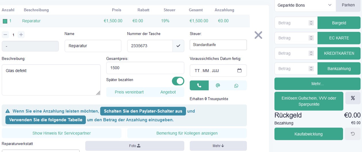Confirm bag number with checkmark icon
Screen dimensions: 362x152
tap(178, 46)
